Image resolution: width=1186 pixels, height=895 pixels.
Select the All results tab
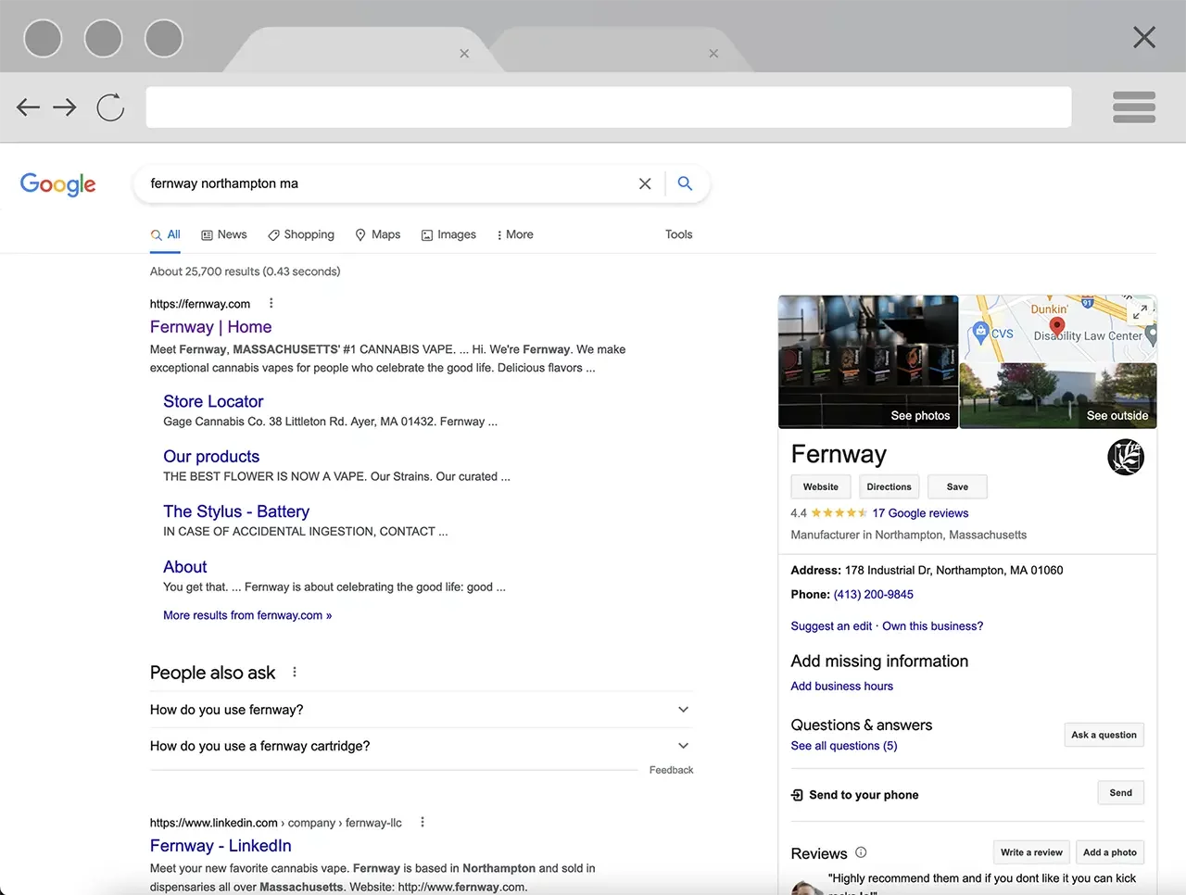tap(166, 234)
